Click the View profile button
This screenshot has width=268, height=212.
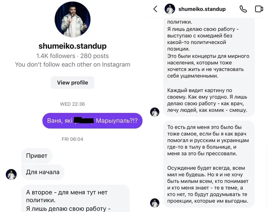click(x=72, y=83)
